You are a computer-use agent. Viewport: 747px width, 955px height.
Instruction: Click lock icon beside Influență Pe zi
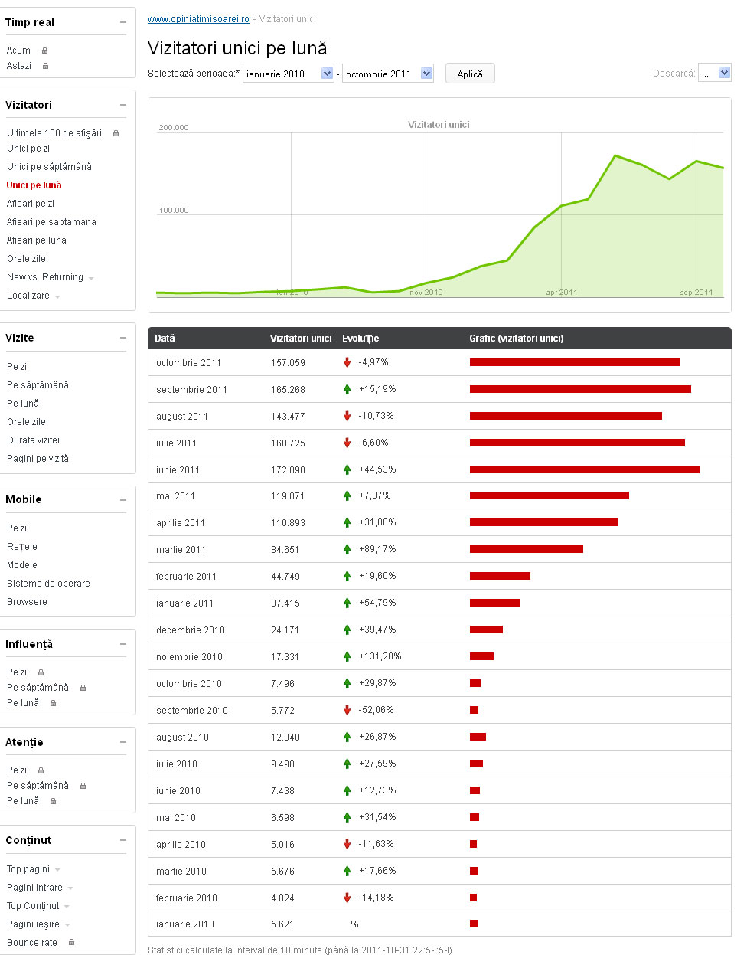point(41,672)
